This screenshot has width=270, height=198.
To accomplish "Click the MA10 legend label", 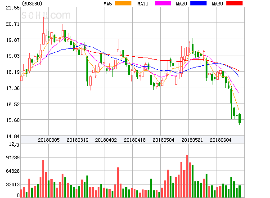I will point(143,4).
